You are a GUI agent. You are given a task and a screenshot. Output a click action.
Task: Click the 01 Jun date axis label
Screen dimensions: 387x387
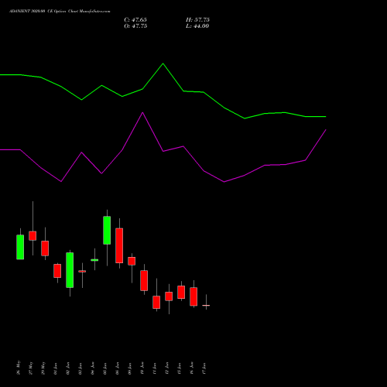(x=56, y=368)
